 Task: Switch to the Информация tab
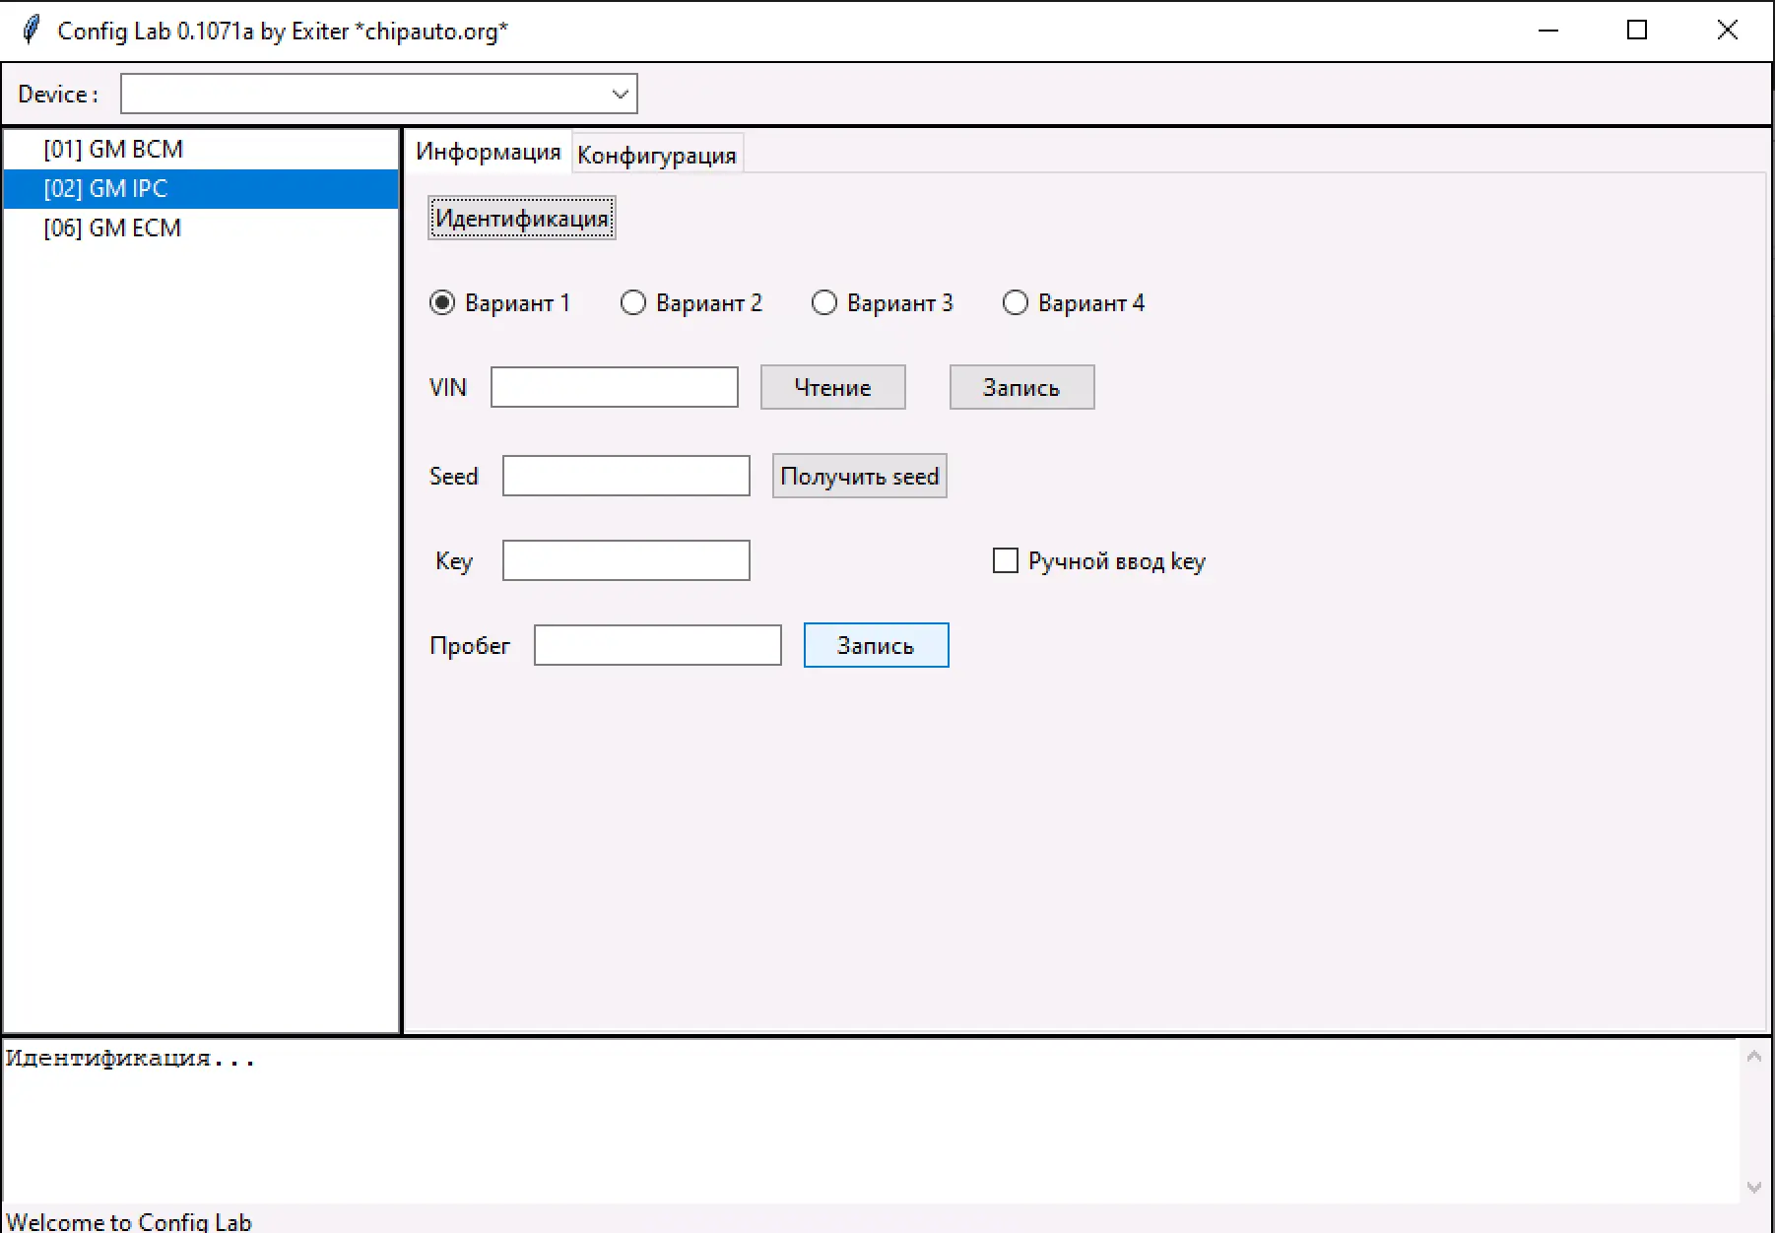coord(488,153)
